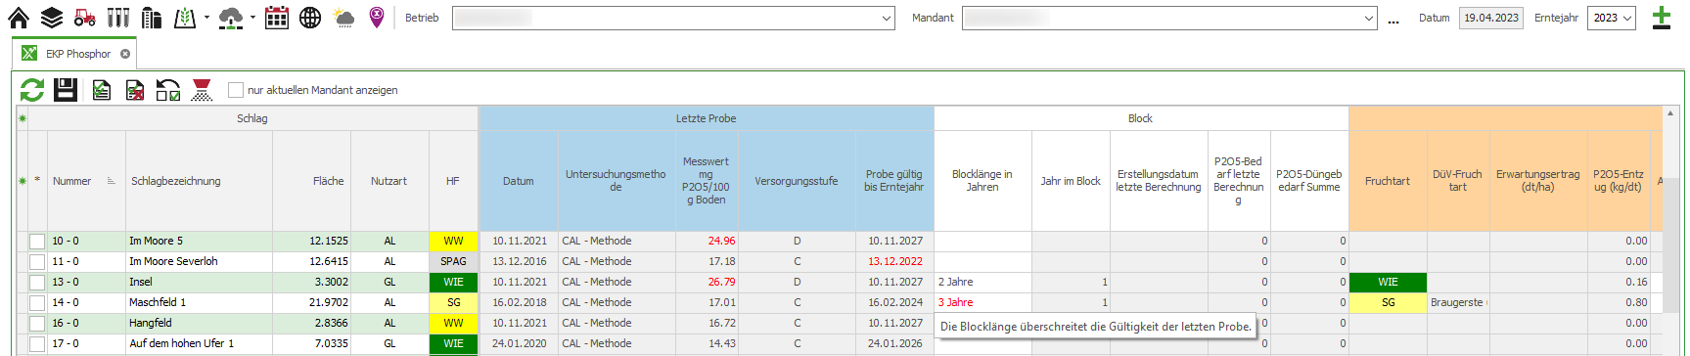The width and height of the screenshot is (1690, 356).
Task: Click the green plus icon
Action: pyautogui.click(x=1662, y=18)
